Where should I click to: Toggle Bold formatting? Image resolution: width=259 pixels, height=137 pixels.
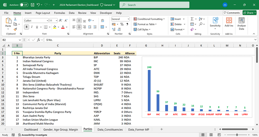click(x=26, y=27)
